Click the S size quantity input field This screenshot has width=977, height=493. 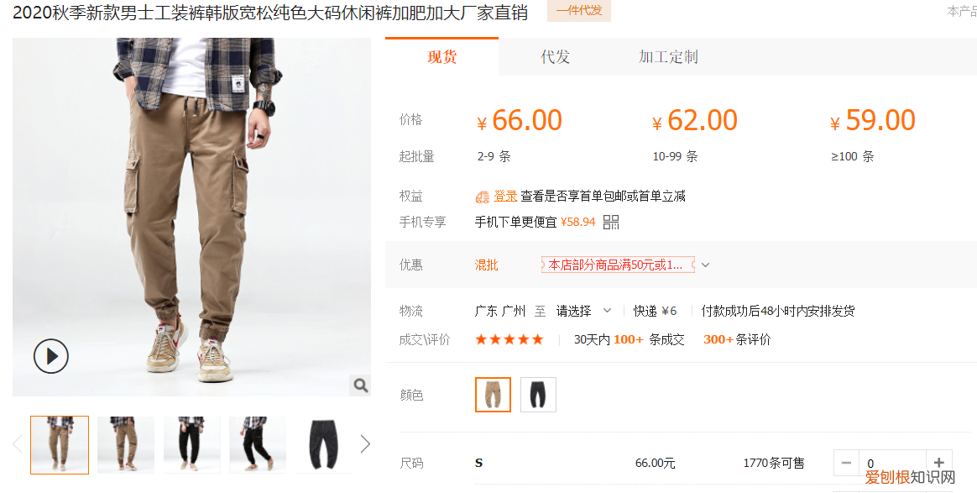(893, 463)
